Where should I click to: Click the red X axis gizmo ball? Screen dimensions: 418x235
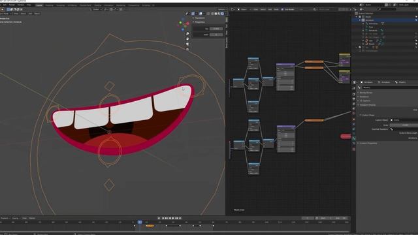pyautogui.click(x=187, y=23)
